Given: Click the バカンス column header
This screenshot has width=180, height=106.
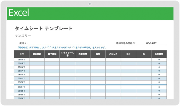Looking at the screenshot, I should click(x=113, y=54).
